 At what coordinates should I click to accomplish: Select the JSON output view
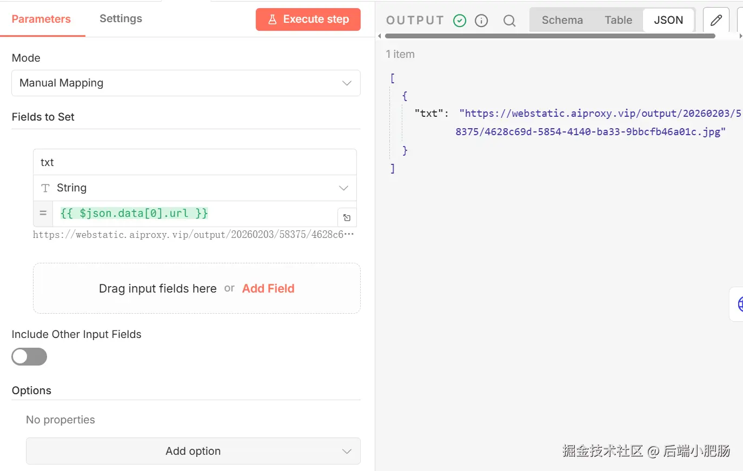tap(668, 20)
